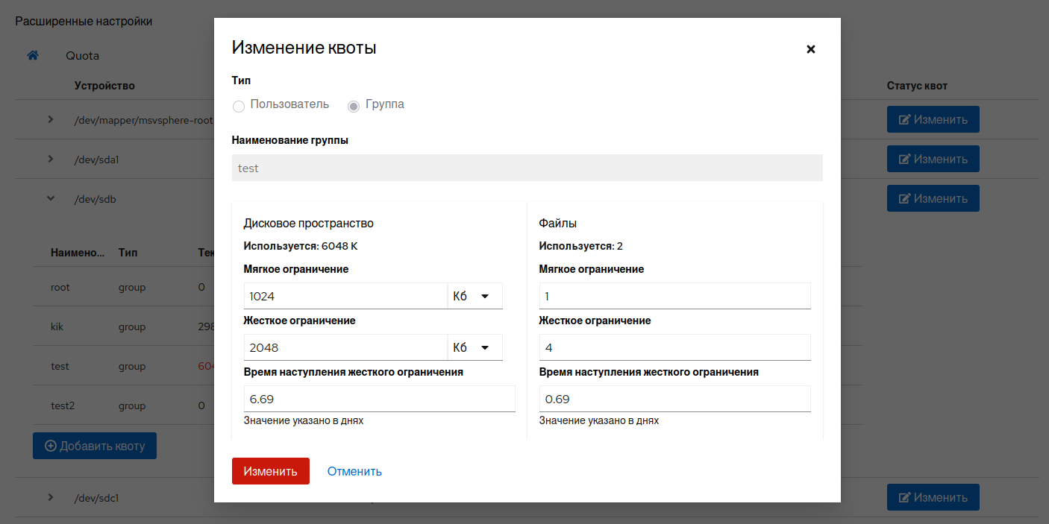Close the quota change dialog with X

(x=811, y=49)
